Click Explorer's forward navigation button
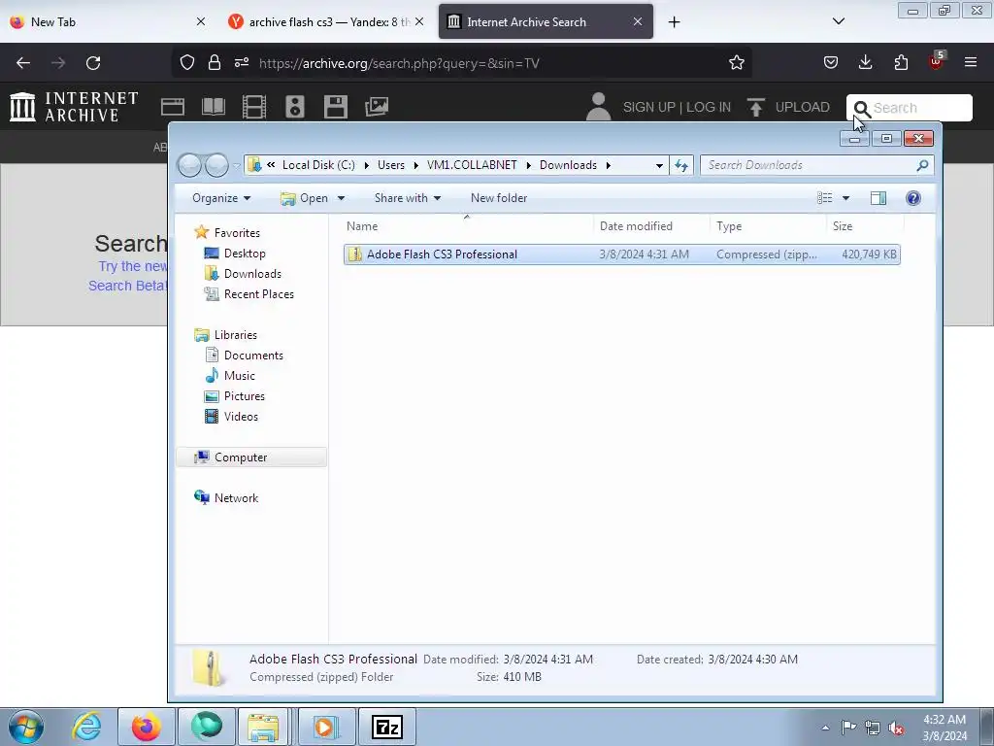 click(216, 165)
